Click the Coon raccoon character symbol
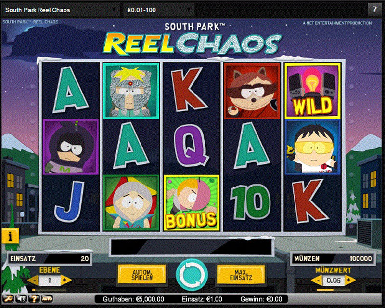Image resolution: width=385 pixels, height=308 pixels. pyautogui.click(x=252, y=91)
